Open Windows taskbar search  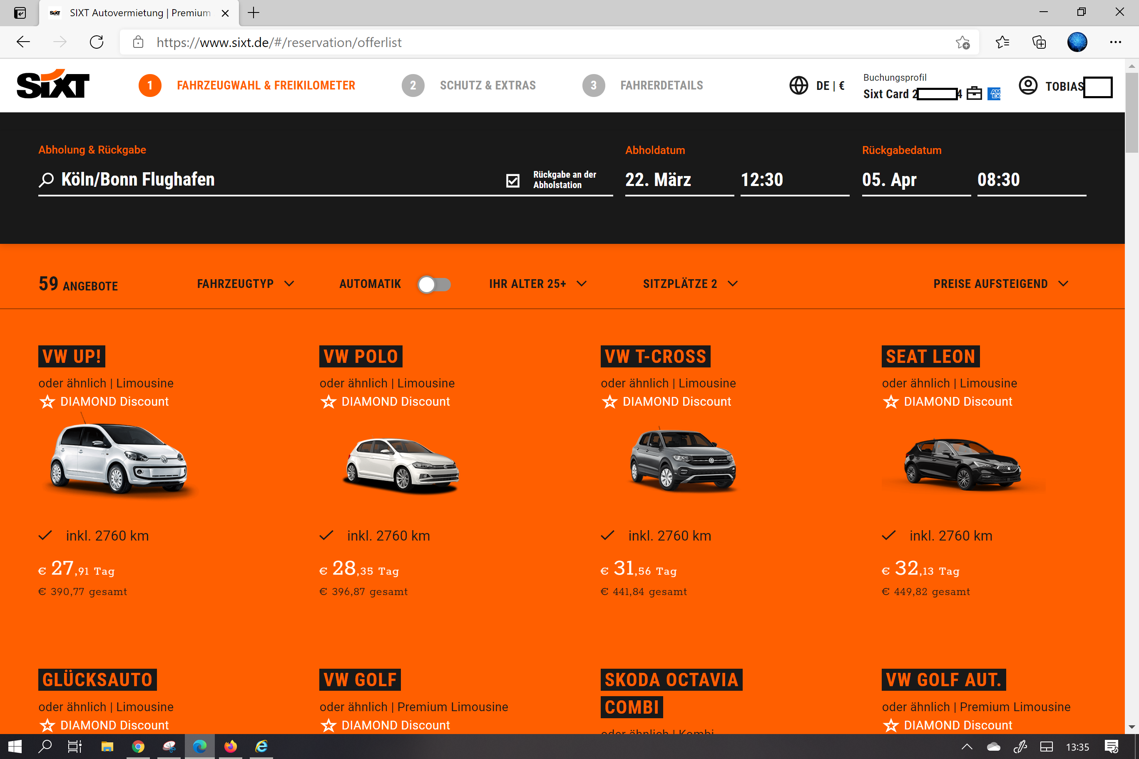pos(45,747)
